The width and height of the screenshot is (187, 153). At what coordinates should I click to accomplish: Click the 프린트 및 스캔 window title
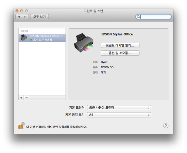93,11
